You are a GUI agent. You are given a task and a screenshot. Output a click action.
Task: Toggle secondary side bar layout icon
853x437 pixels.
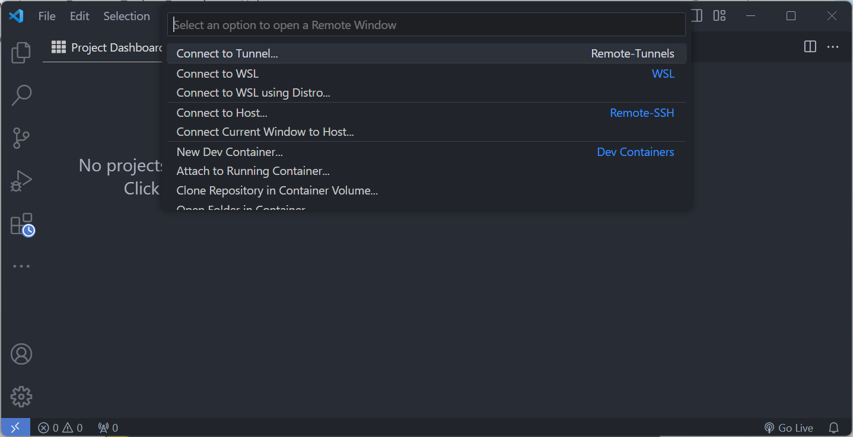698,16
